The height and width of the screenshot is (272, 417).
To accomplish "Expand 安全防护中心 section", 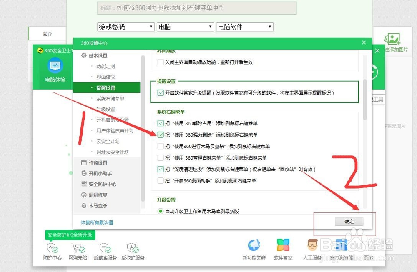I will pos(103,184).
